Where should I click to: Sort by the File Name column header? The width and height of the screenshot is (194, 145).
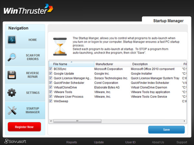pos(72,64)
